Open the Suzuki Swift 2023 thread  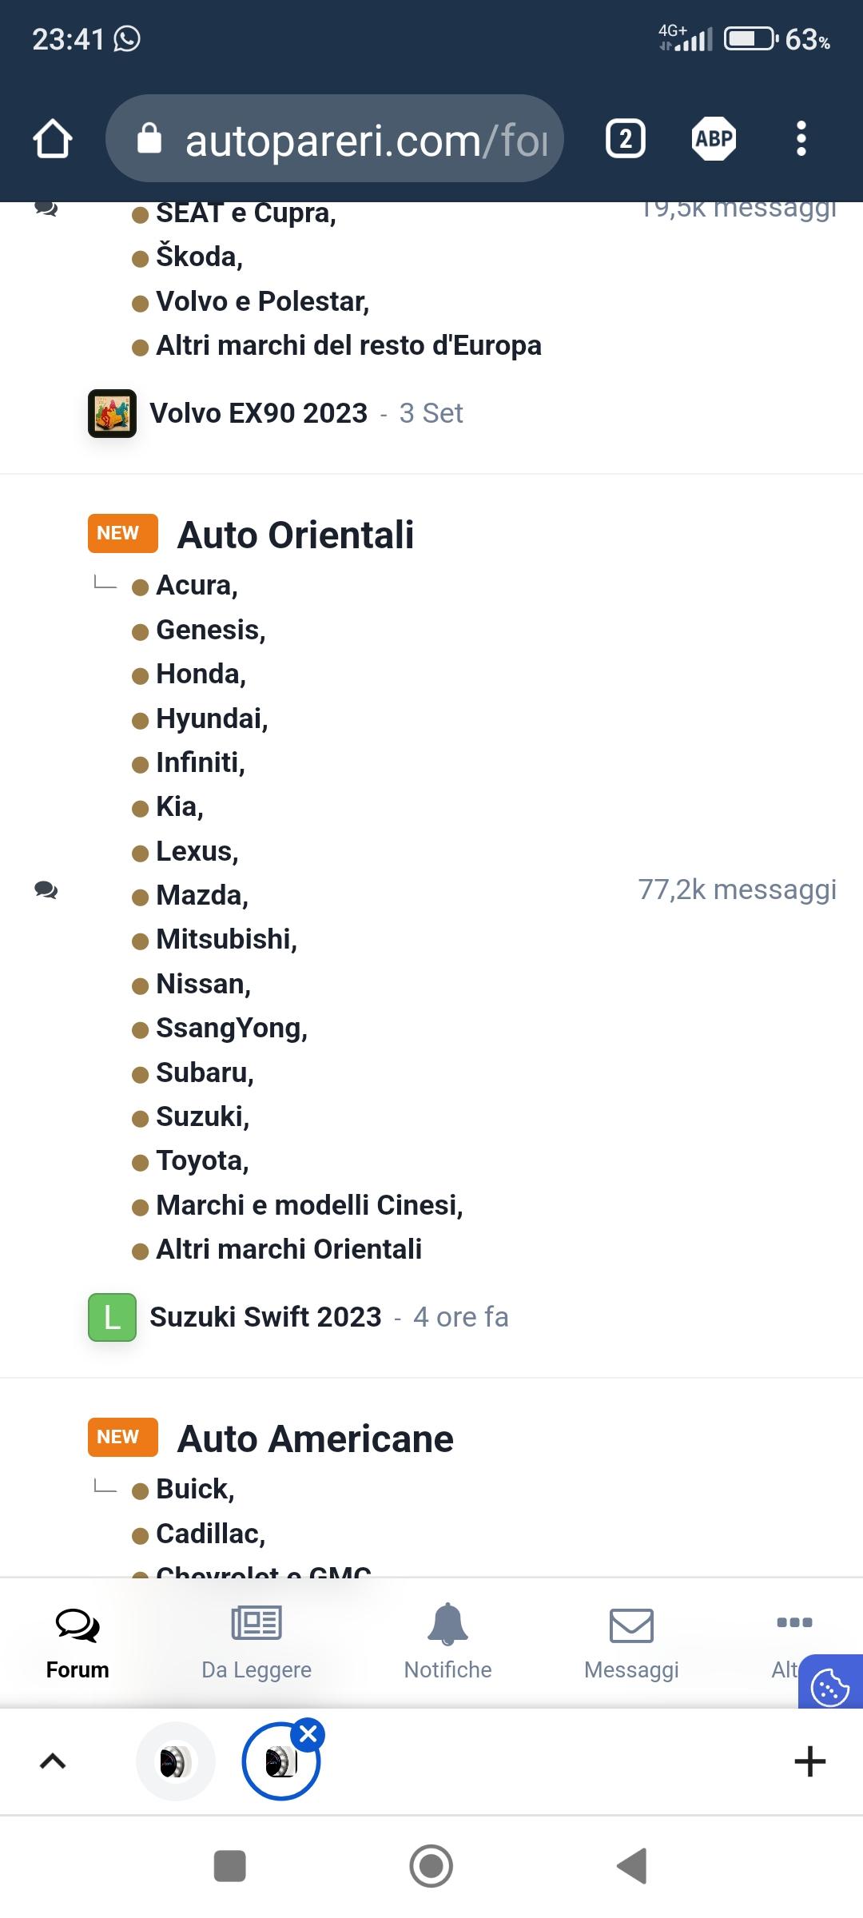(x=265, y=1317)
